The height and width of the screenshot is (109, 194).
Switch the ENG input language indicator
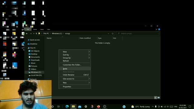click(x=176, y=107)
